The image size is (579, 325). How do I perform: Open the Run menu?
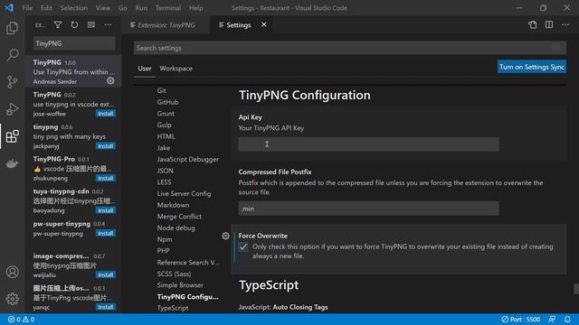pyautogui.click(x=141, y=8)
